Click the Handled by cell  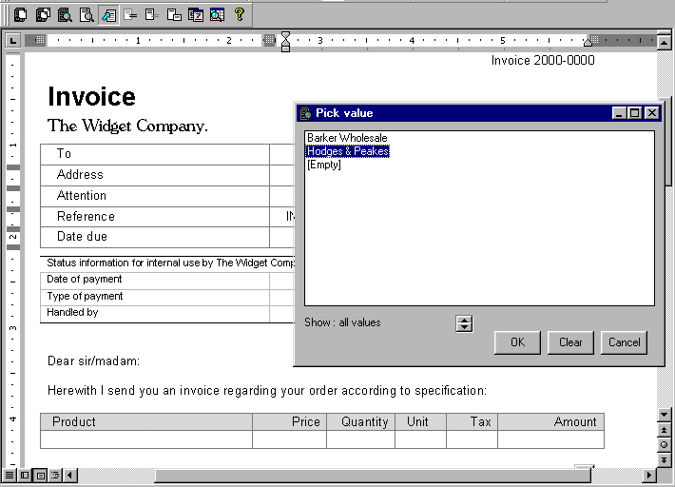[155, 314]
